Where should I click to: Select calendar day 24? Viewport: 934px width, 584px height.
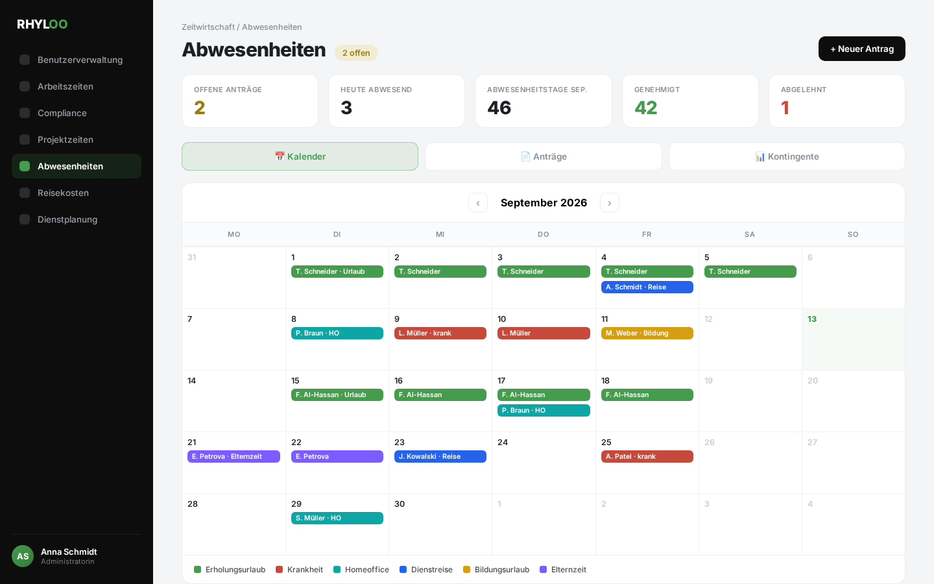pos(544,463)
